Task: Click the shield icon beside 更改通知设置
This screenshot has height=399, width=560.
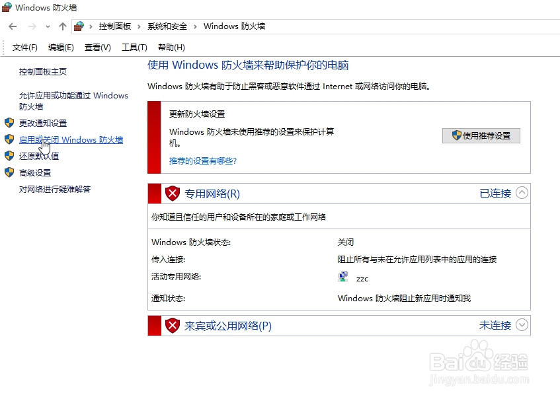Action: (x=10, y=123)
